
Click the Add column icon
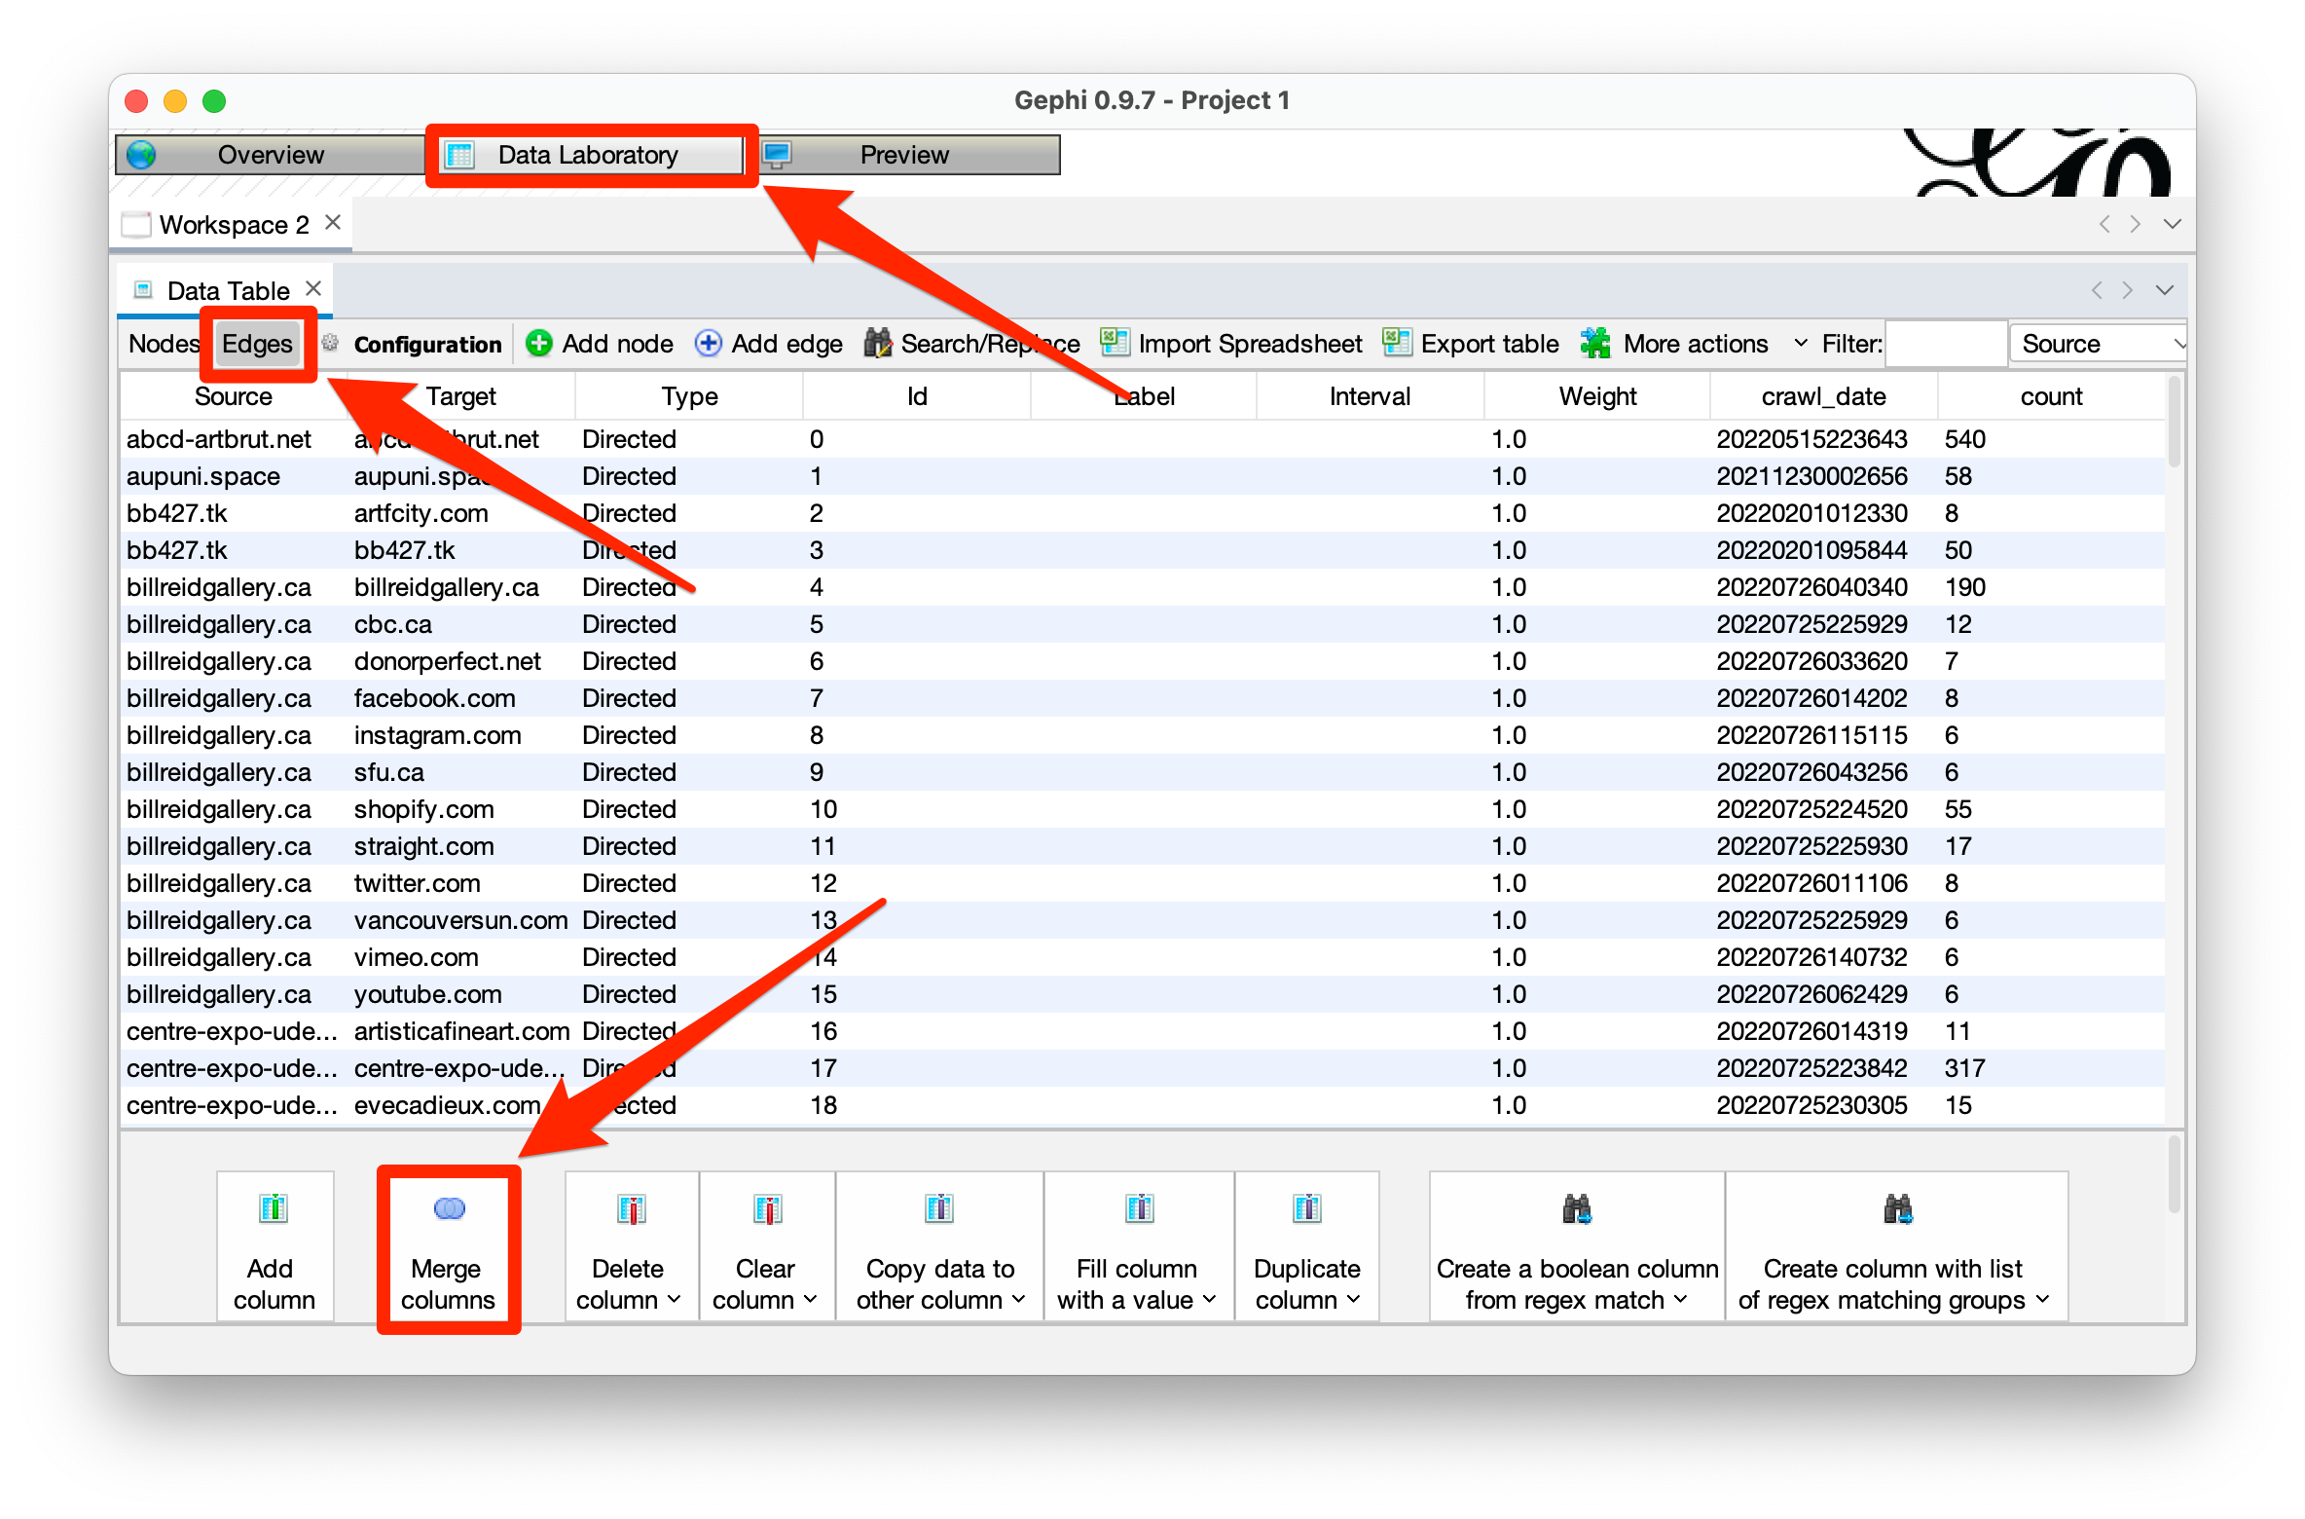pos(274,1208)
